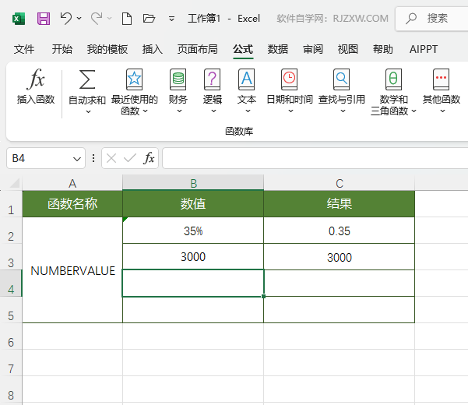Save the workbook with the purple disk icon
This screenshot has width=468, height=405.
point(44,19)
